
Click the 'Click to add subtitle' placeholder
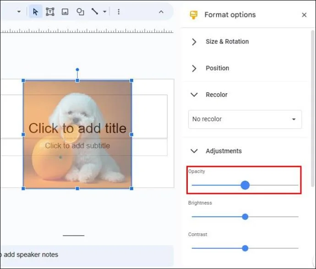77,145
